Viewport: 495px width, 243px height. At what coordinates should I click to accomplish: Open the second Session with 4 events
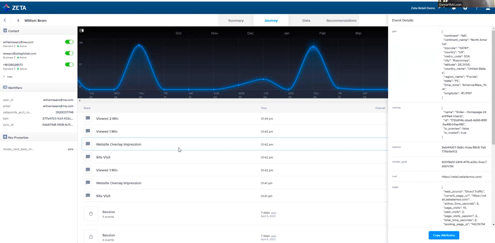point(235,236)
